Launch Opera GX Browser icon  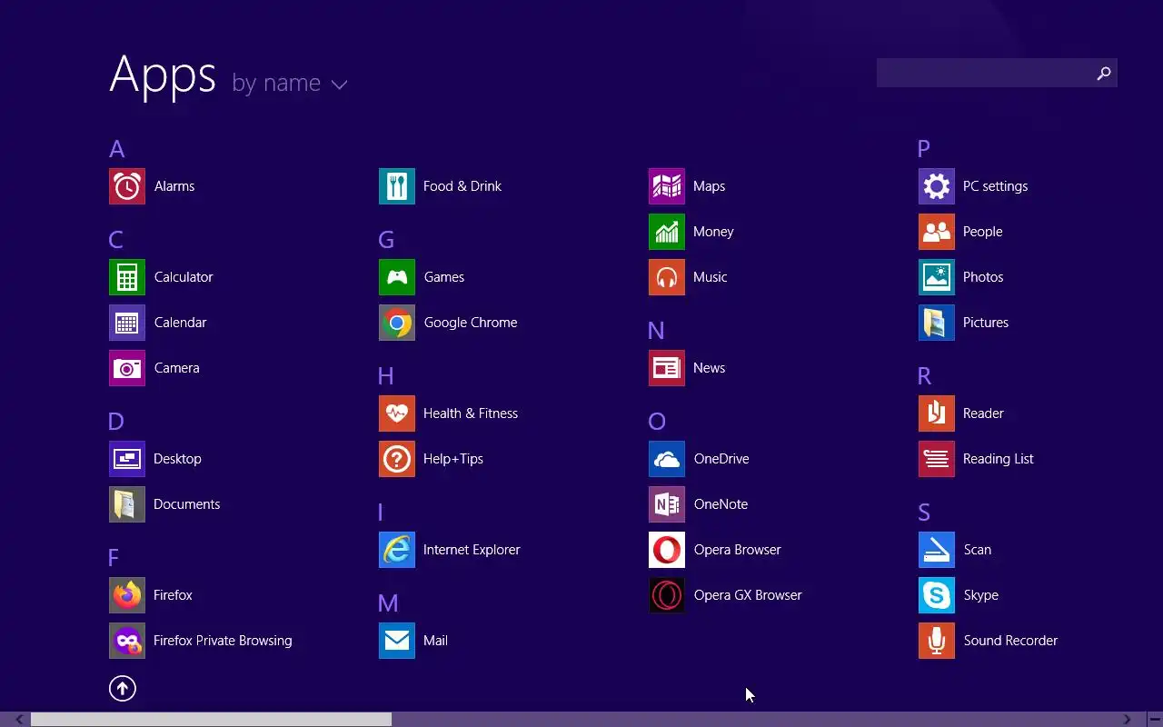click(x=667, y=595)
